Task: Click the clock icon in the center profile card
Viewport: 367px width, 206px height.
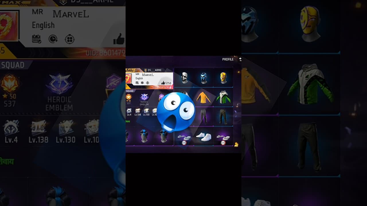Action: (x=142, y=83)
